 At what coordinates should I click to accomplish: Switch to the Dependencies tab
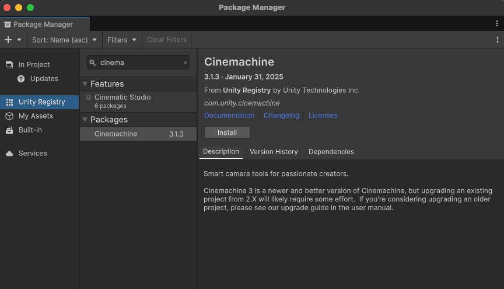pyautogui.click(x=331, y=152)
